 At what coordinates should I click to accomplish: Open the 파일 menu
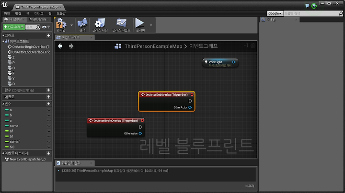[7, 13]
